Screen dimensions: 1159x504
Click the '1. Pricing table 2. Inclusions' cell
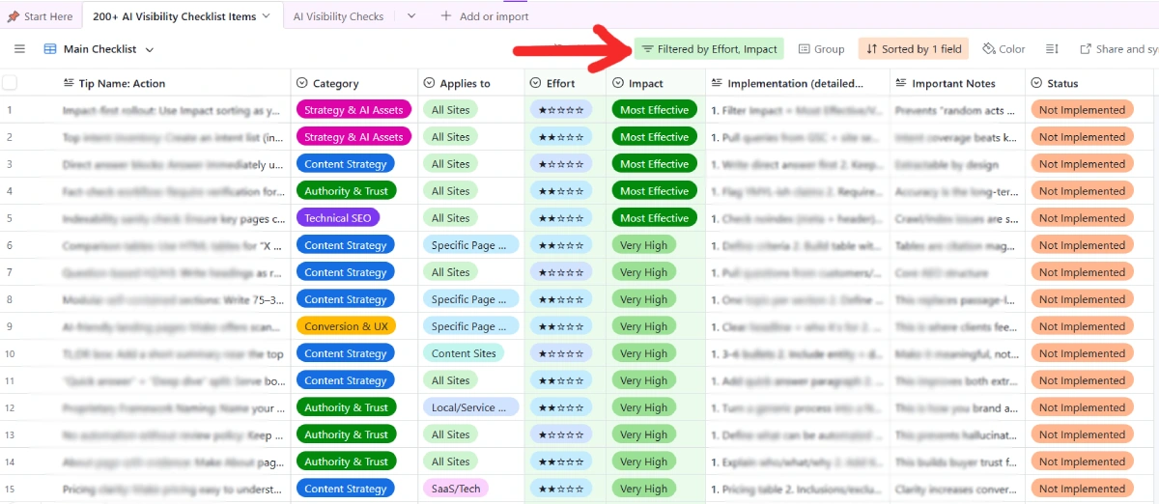(x=798, y=489)
